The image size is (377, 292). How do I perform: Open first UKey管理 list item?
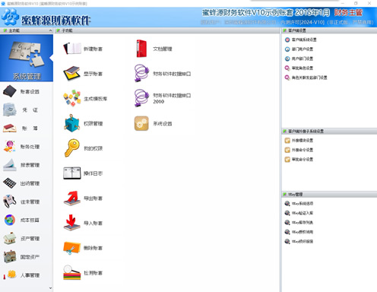tap(303, 204)
